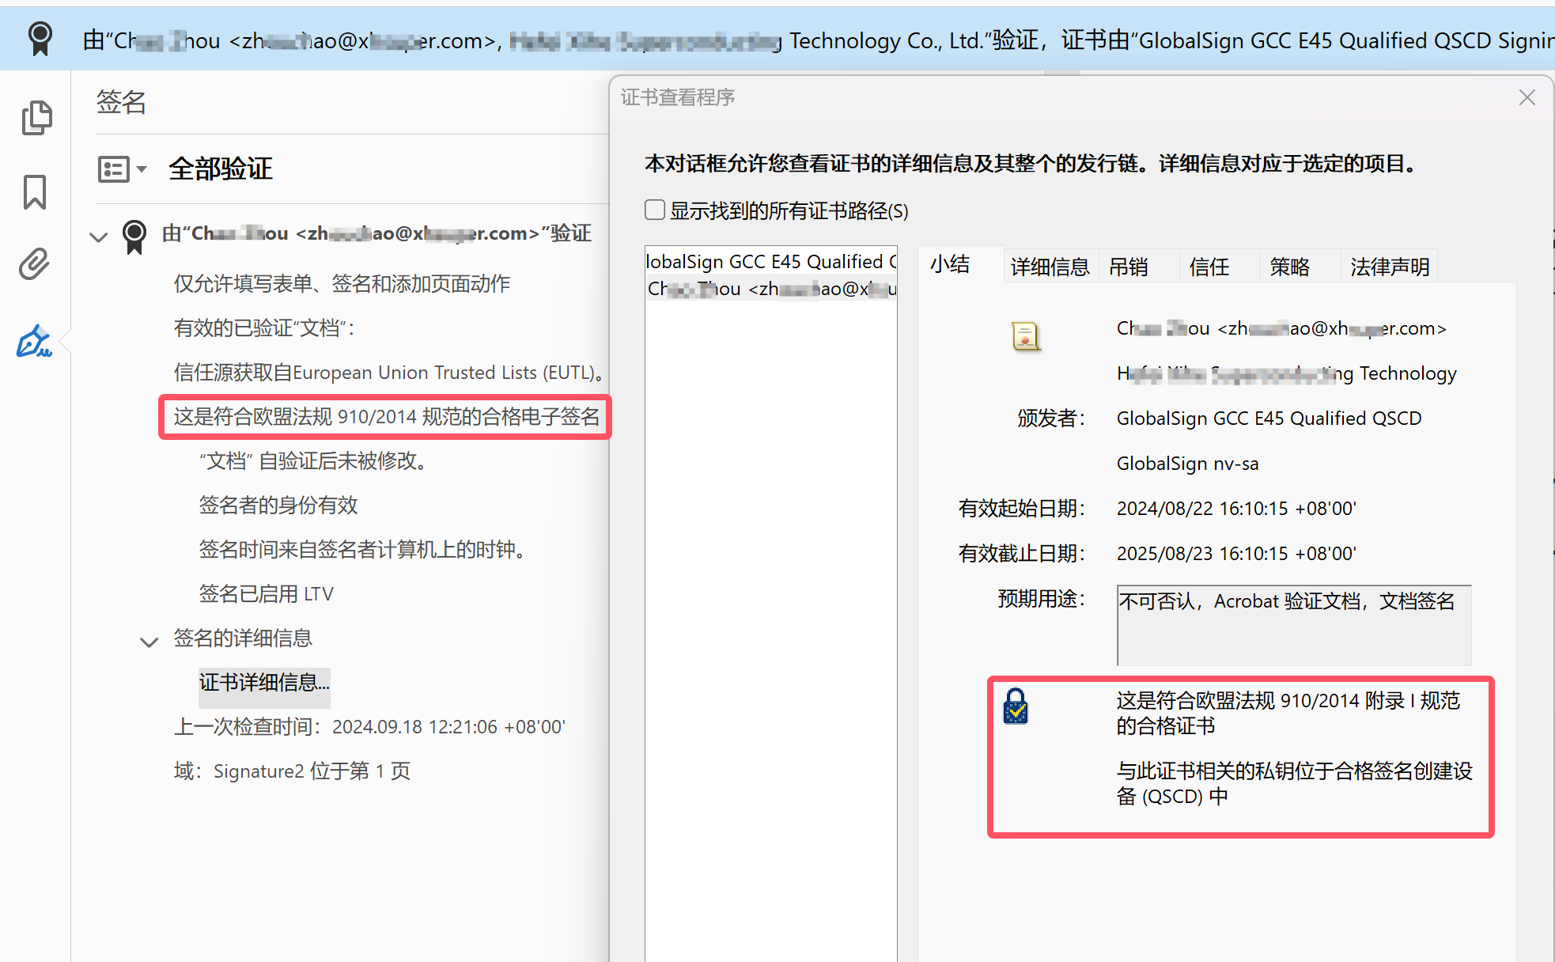Click the 910/2014 附录 I 规范的合格证书 statement
The image size is (1555, 962).
1288,713
